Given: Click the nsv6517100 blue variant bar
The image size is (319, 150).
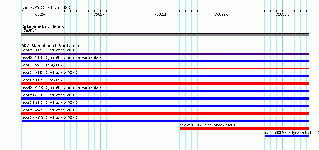Looking at the screenshot, I should coord(165,99).
